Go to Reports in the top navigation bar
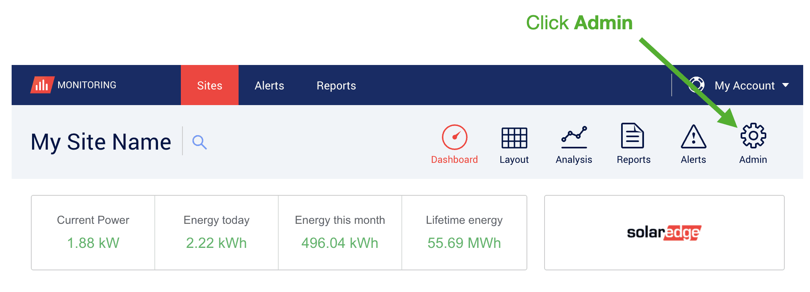This screenshot has height=292, width=810. [336, 85]
